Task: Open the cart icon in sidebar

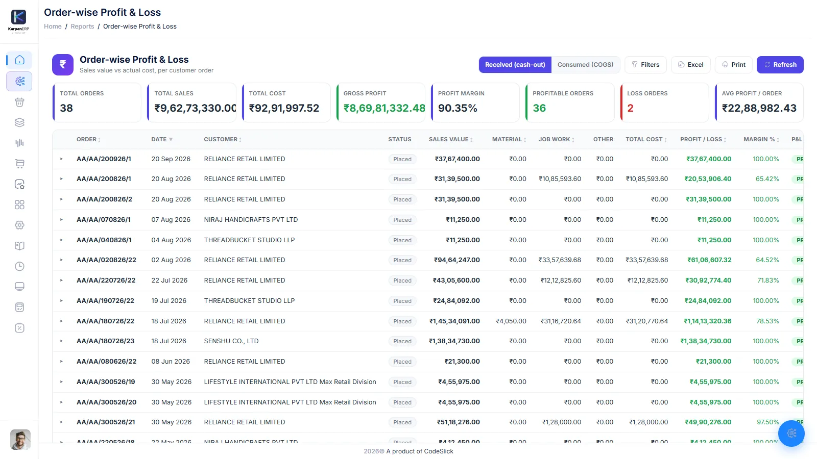Action: (19, 164)
